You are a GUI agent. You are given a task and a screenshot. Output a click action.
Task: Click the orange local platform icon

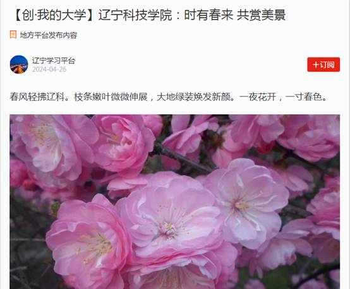point(13,35)
